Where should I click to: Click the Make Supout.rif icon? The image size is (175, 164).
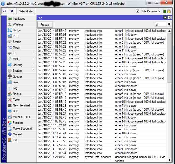10,128
